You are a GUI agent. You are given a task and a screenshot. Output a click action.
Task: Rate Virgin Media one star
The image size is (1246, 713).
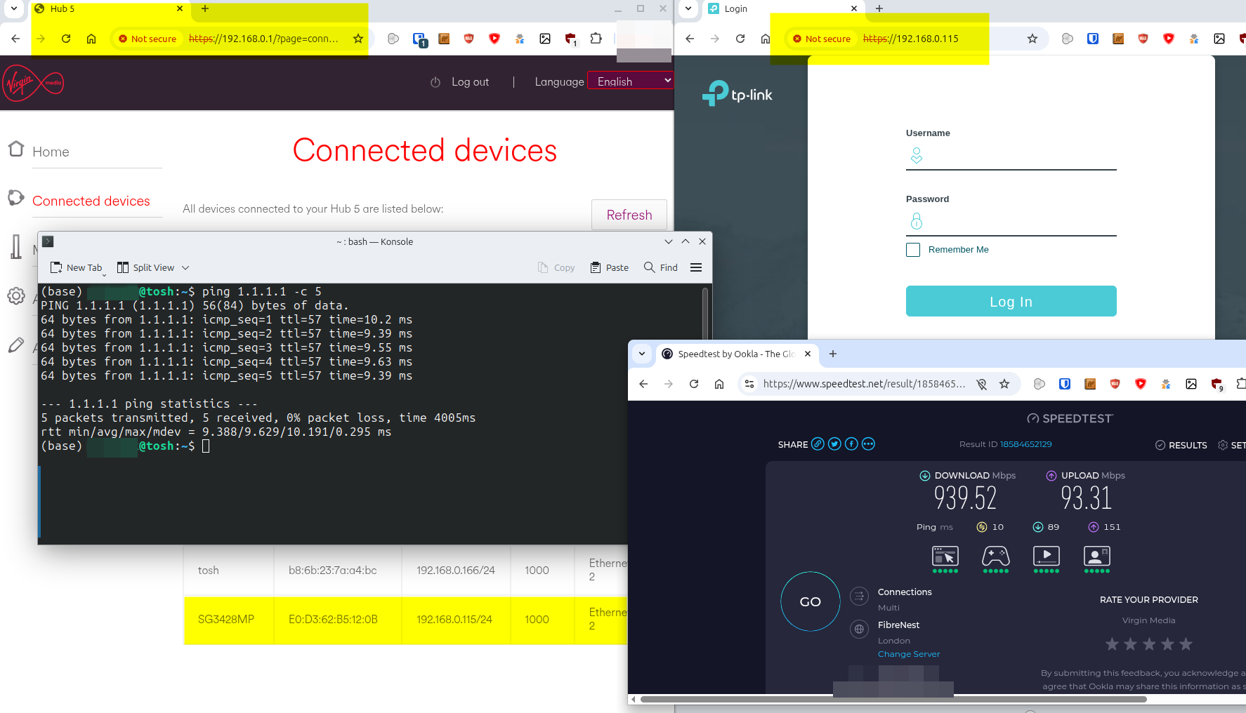tap(1112, 644)
